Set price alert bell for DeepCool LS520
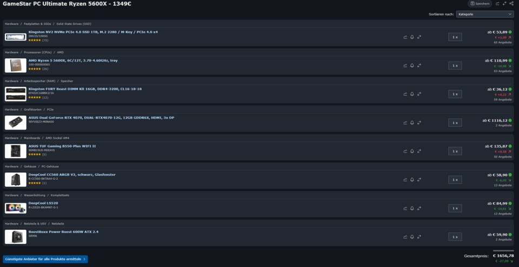Viewport: 519px width, 267px height. 412,208
